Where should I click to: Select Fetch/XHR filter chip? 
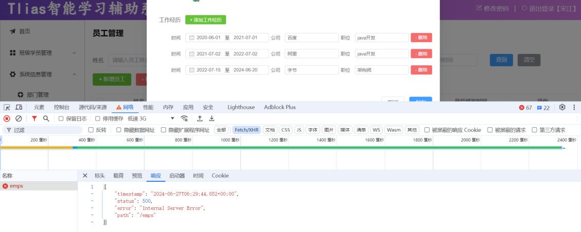click(x=247, y=130)
